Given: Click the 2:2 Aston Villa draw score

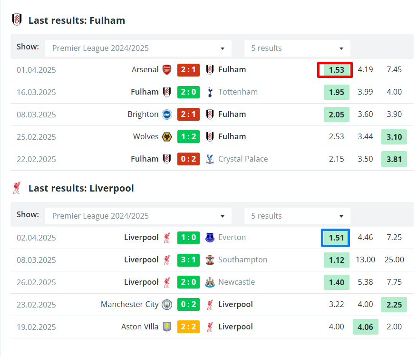Looking at the screenshot, I should click(188, 327).
